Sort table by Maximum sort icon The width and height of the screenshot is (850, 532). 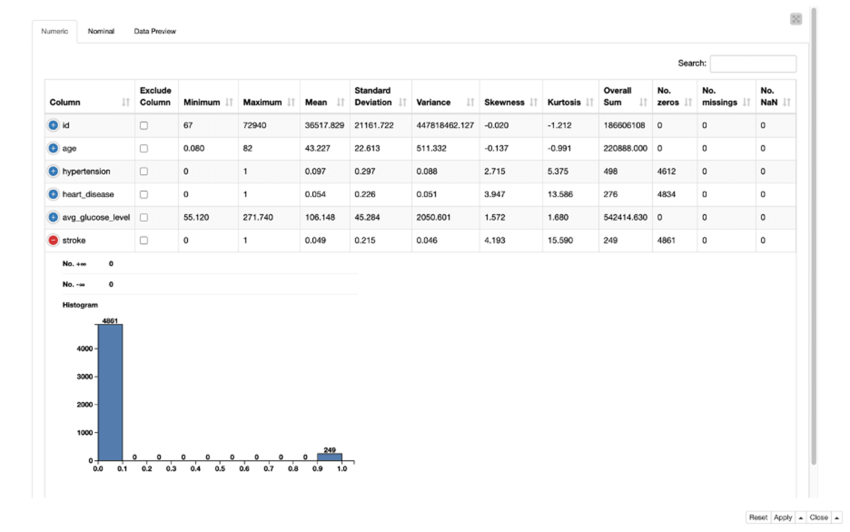291,102
